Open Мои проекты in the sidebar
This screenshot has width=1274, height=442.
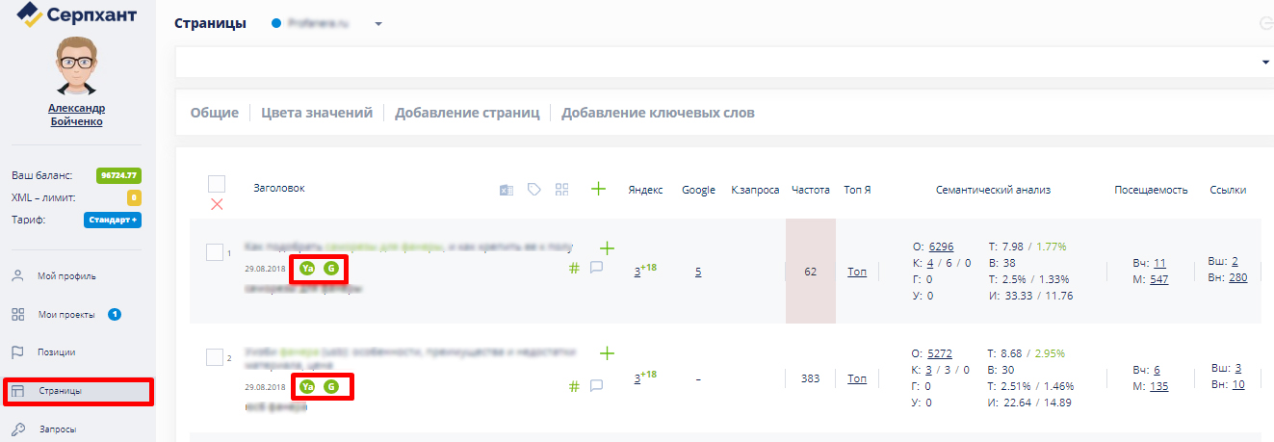pyautogui.click(x=67, y=314)
